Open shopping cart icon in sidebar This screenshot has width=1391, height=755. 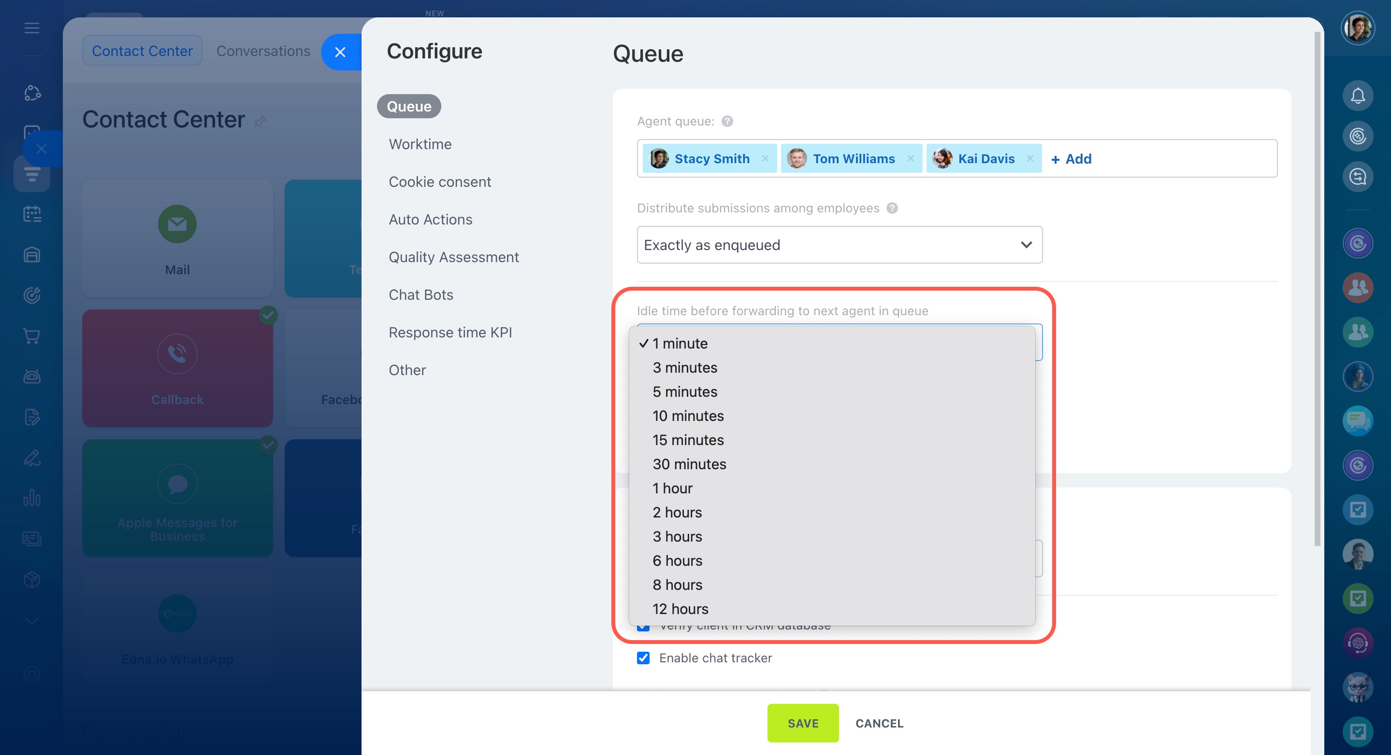tap(32, 336)
